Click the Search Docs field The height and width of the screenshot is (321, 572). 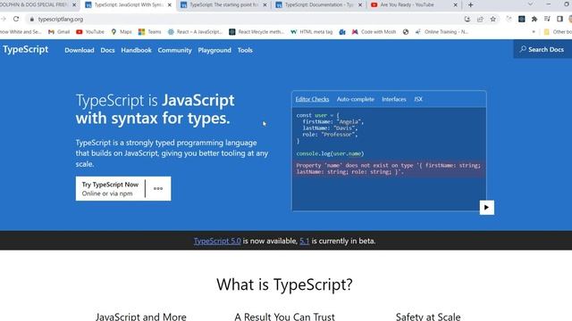[x=543, y=49]
